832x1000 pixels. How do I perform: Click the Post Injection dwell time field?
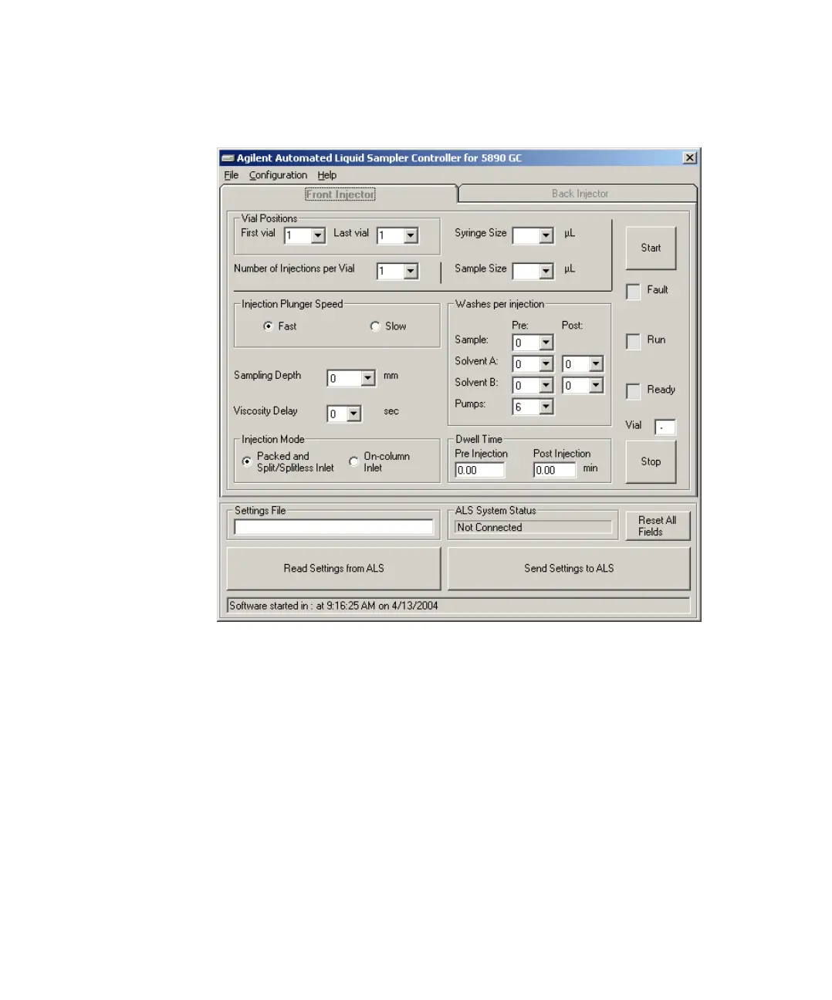tap(555, 470)
